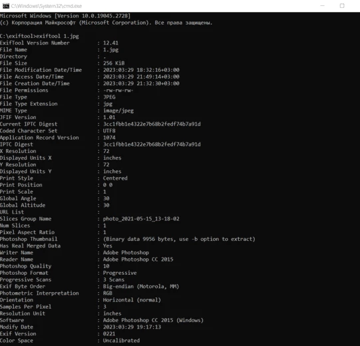Click the Coded Character Set value UTF8

(109, 131)
